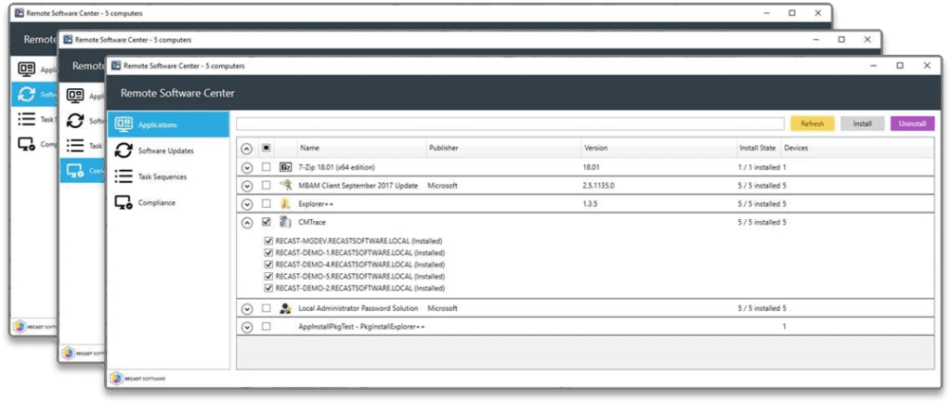Expand the AppInstallPkgTest row
Screen dimensions: 951x403
(x=247, y=327)
